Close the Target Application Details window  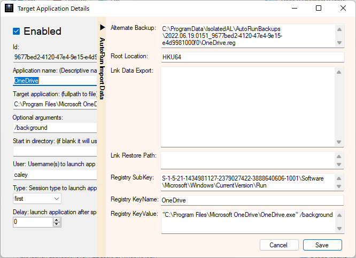[343, 8]
